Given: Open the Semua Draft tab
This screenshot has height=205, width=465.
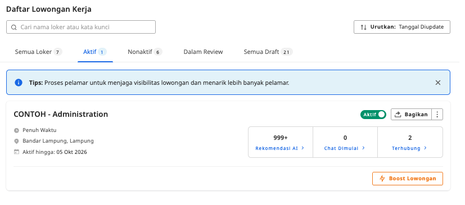Looking at the screenshot, I should [x=268, y=52].
